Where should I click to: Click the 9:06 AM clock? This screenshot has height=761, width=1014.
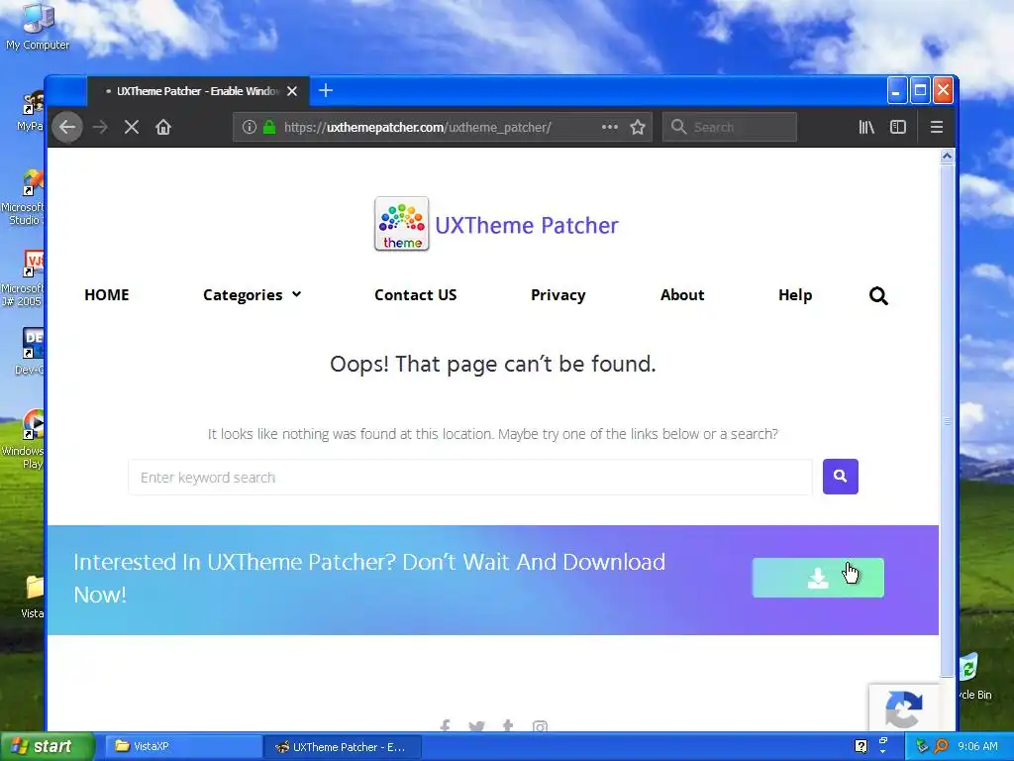977,746
